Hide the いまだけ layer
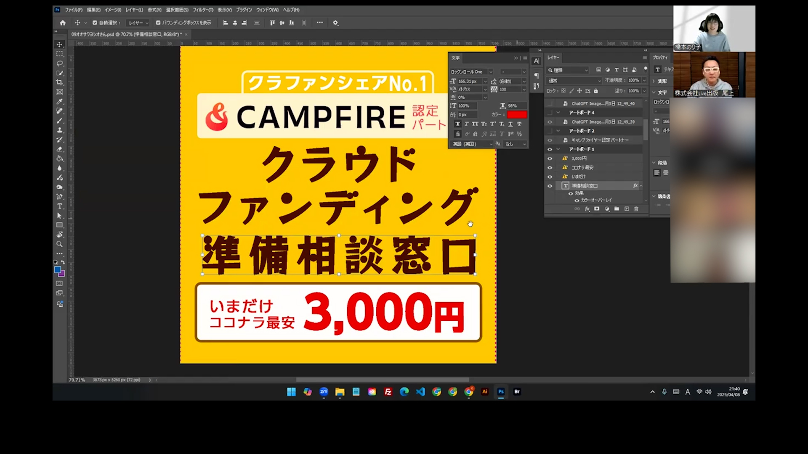Screen dimensions: 808x454 pyautogui.click(x=550, y=177)
